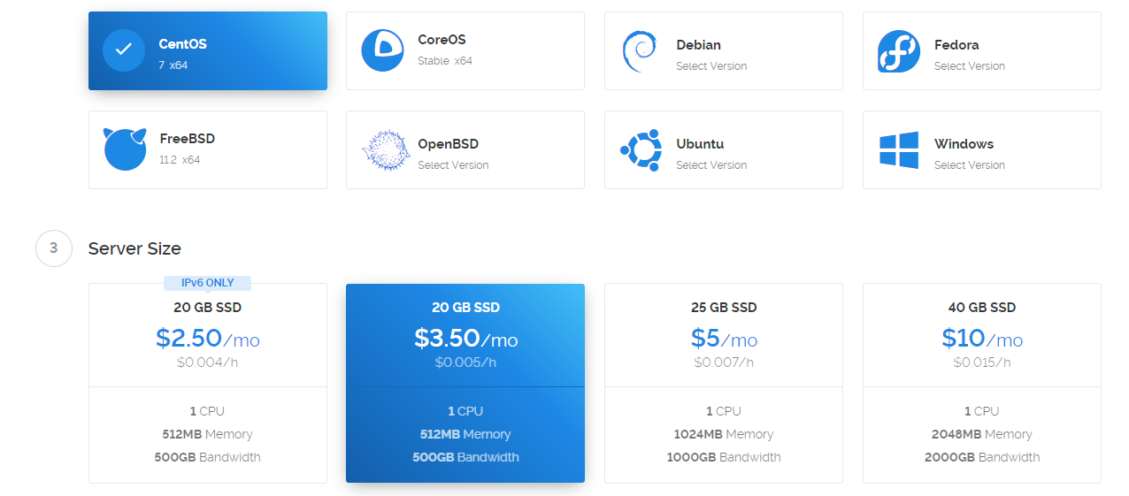Select the $5/mo 25 GB SSD plan
1129x496 pixels.
click(x=724, y=383)
